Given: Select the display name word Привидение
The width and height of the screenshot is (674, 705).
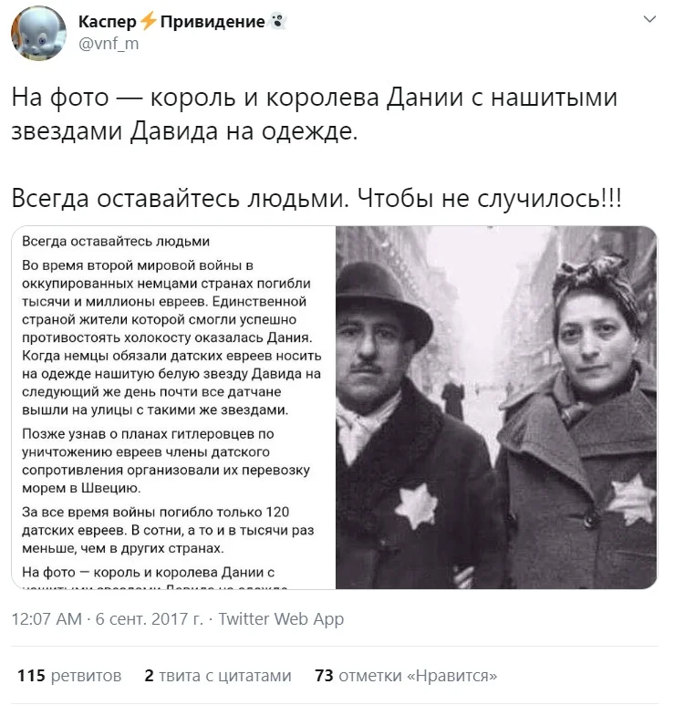Looking at the screenshot, I should pyautogui.click(x=213, y=21).
